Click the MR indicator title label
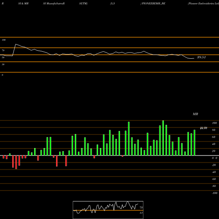The image size is (219, 219). pos(195,114)
